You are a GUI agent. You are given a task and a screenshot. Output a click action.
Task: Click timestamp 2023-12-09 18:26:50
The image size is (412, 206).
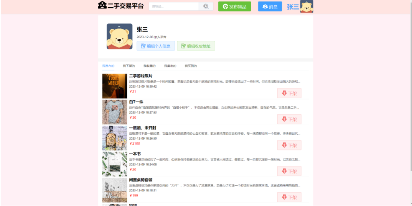pyautogui.click(x=143, y=138)
